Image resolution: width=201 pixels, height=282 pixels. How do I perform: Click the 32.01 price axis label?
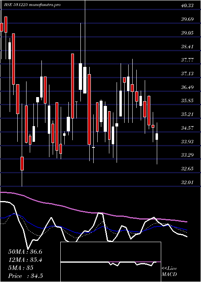[x=187, y=182]
